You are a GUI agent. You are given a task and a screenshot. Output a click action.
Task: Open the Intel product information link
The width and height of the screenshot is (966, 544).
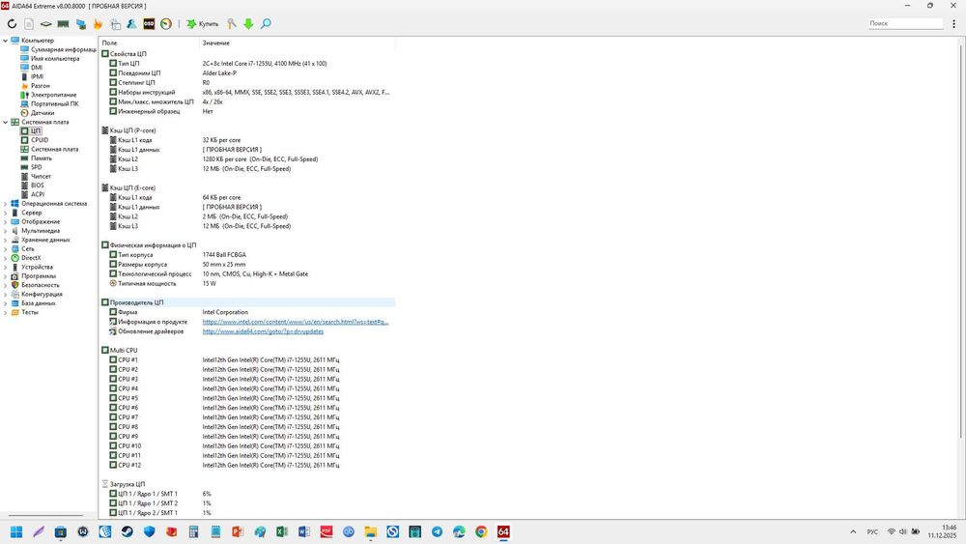click(x=296, y=322)
